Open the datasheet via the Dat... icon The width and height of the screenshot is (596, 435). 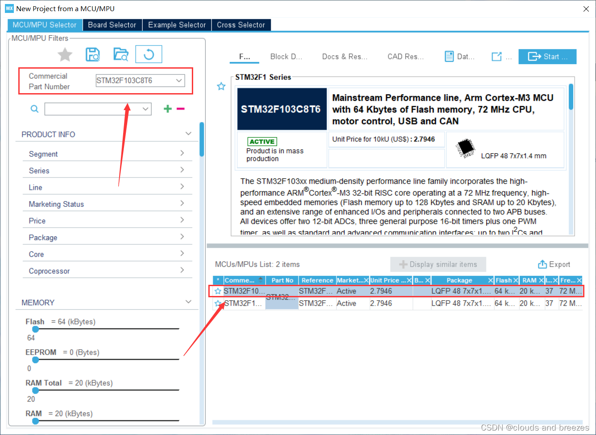449,57
